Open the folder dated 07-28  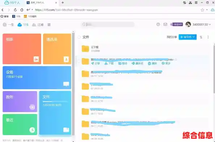tap(85, 86)
